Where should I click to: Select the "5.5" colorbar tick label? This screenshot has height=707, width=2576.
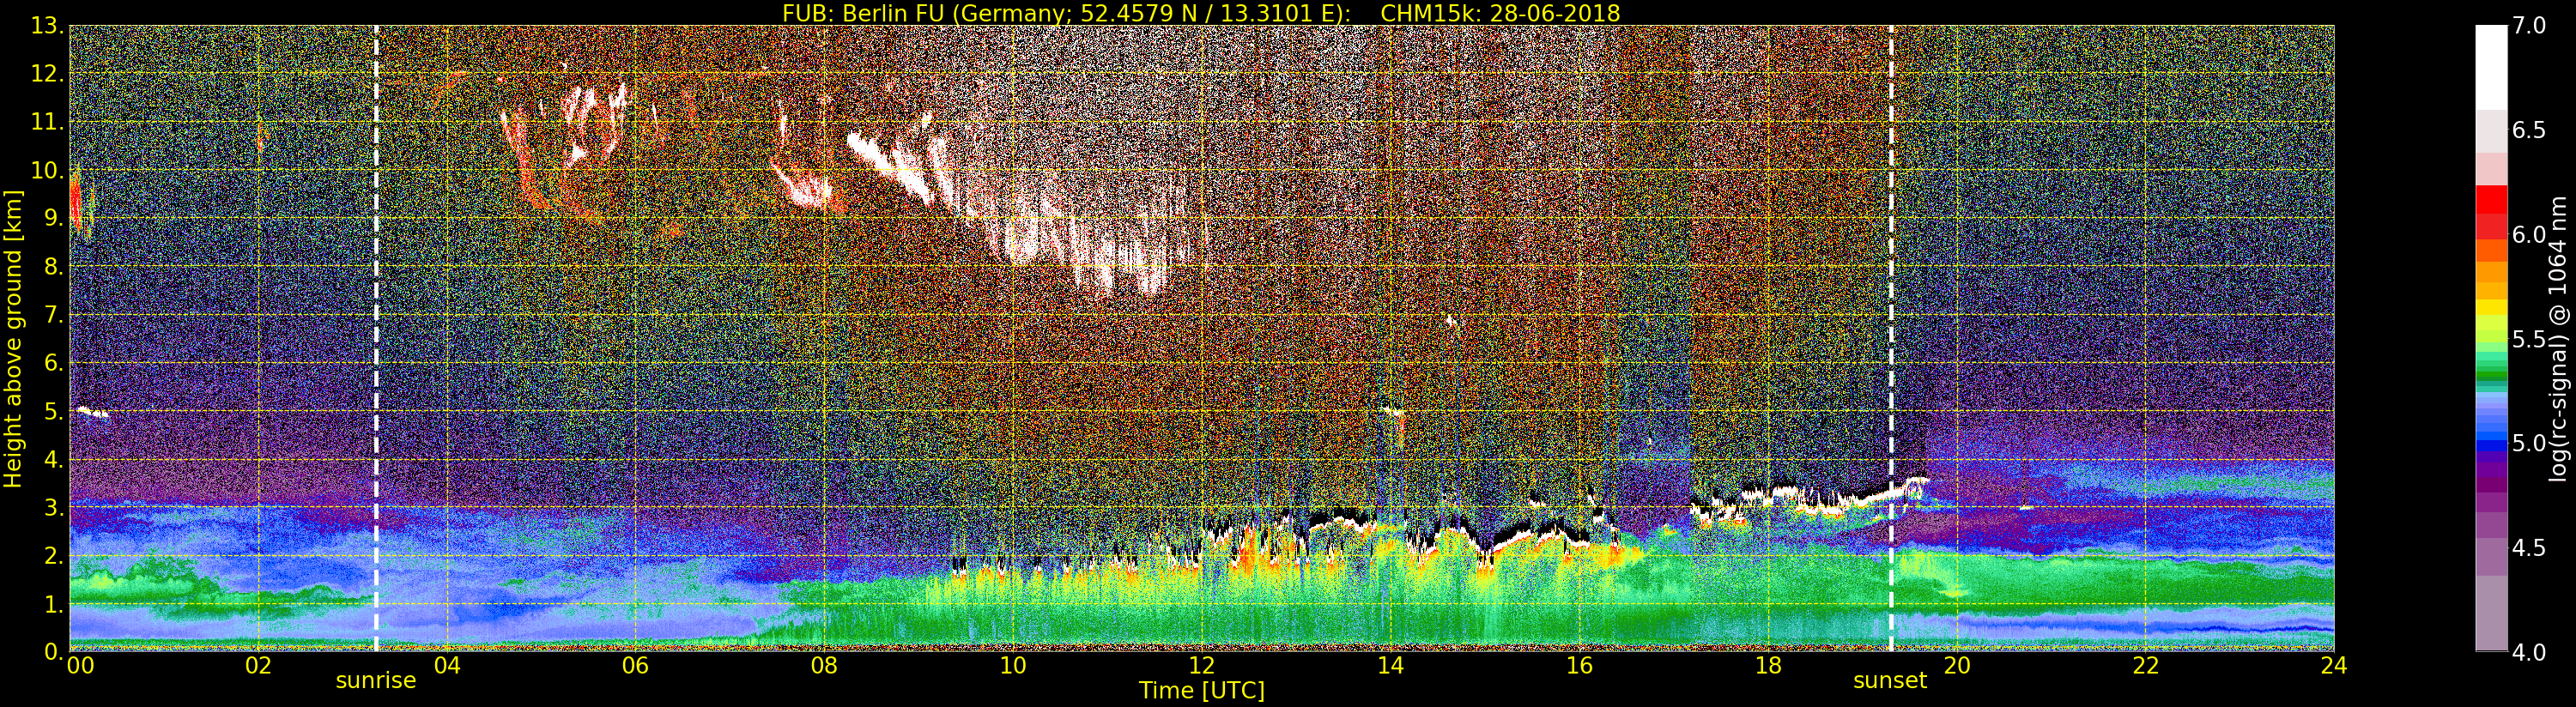click(x=2530, y=339)
